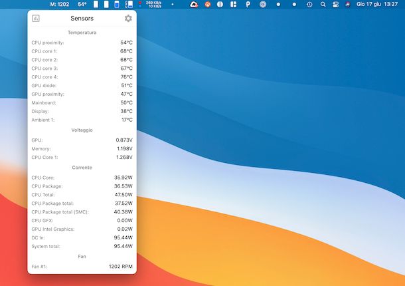
Task: Click the Corrente section header
Action: (82, 168)
